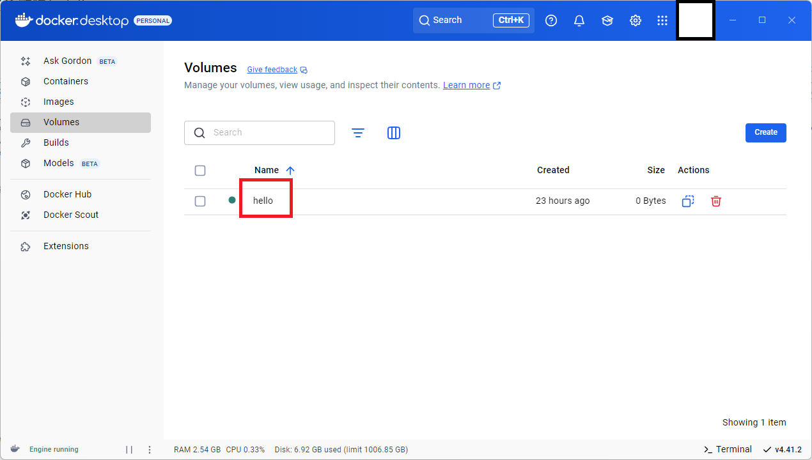This screenshot has height=460, width=812.
Task: Check the hello volume checkbox
Action: [200, 201]
